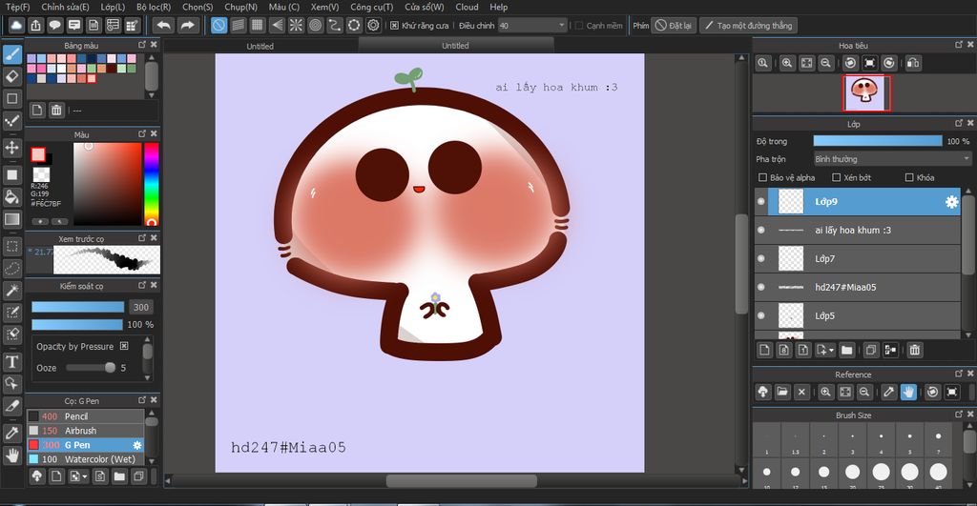Switch to the first Untitled tab
The image size is (977, 506).
point(260,46)
